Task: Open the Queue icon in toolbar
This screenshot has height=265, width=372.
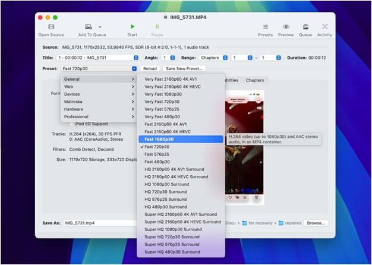Action: point(305,27)
